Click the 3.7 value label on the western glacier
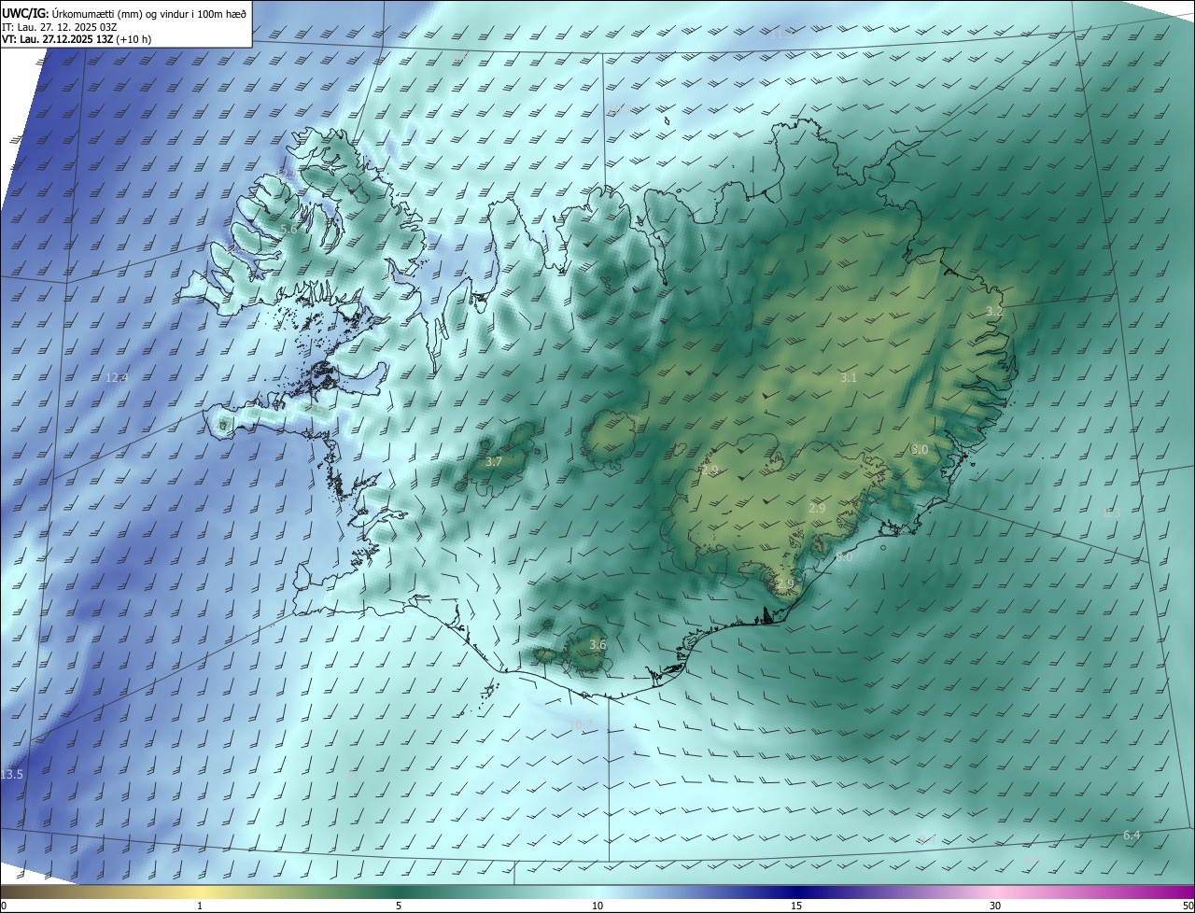 (x=494, y=461)
